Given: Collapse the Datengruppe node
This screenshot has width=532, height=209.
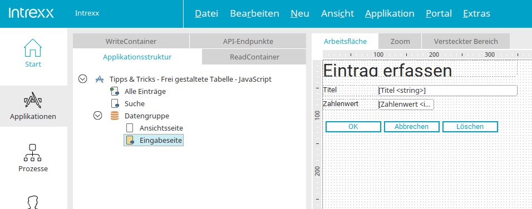Looking at the screenshot, I should [x=98, y=116].
